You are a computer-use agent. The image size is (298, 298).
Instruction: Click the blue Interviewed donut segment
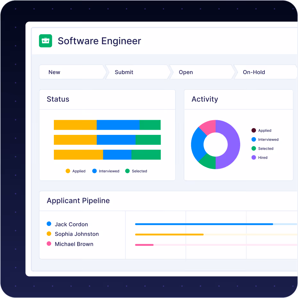pos(198,145)
